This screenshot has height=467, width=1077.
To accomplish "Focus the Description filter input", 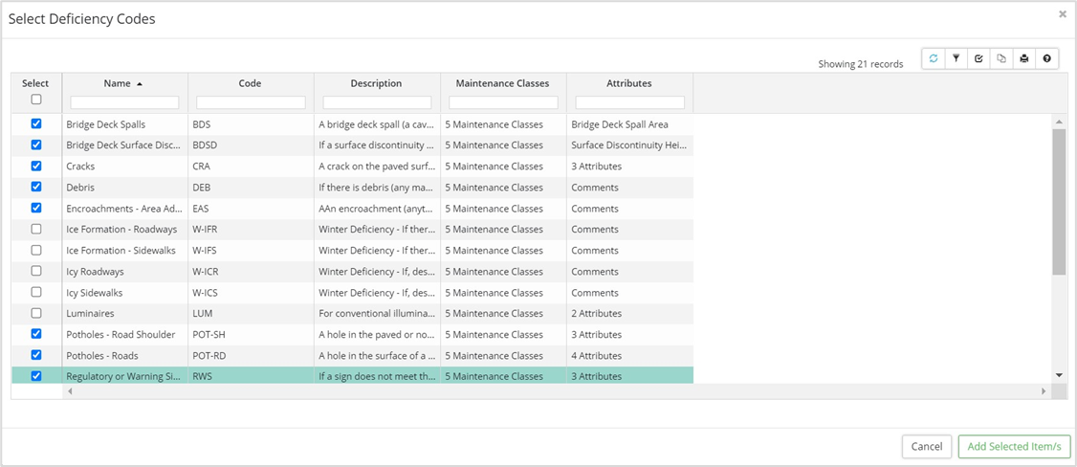I will [x=377, y=102].
